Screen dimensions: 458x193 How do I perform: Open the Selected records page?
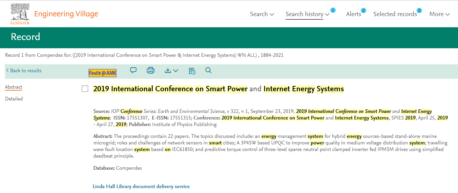coord(395,14)
